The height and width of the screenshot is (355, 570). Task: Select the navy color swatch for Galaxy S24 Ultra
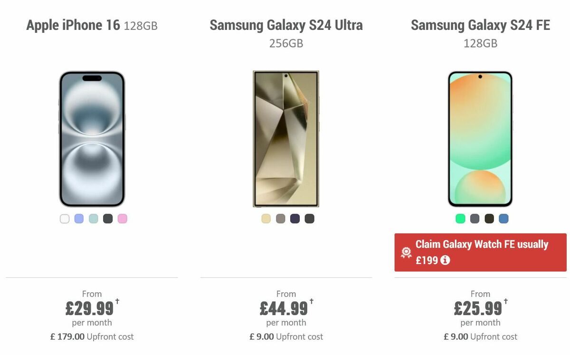point(295,219)
